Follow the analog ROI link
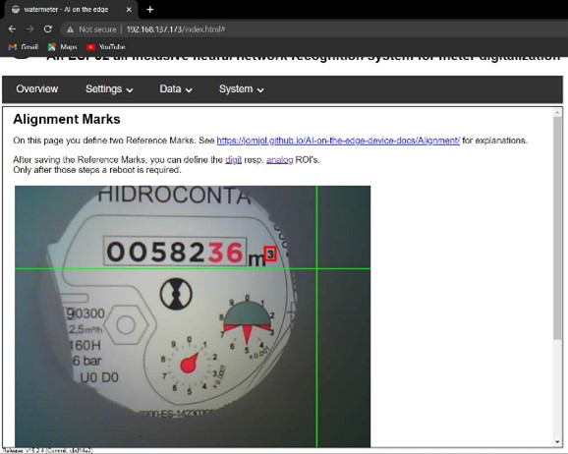The width and height of the screenshot is (568, 454). 280,160
